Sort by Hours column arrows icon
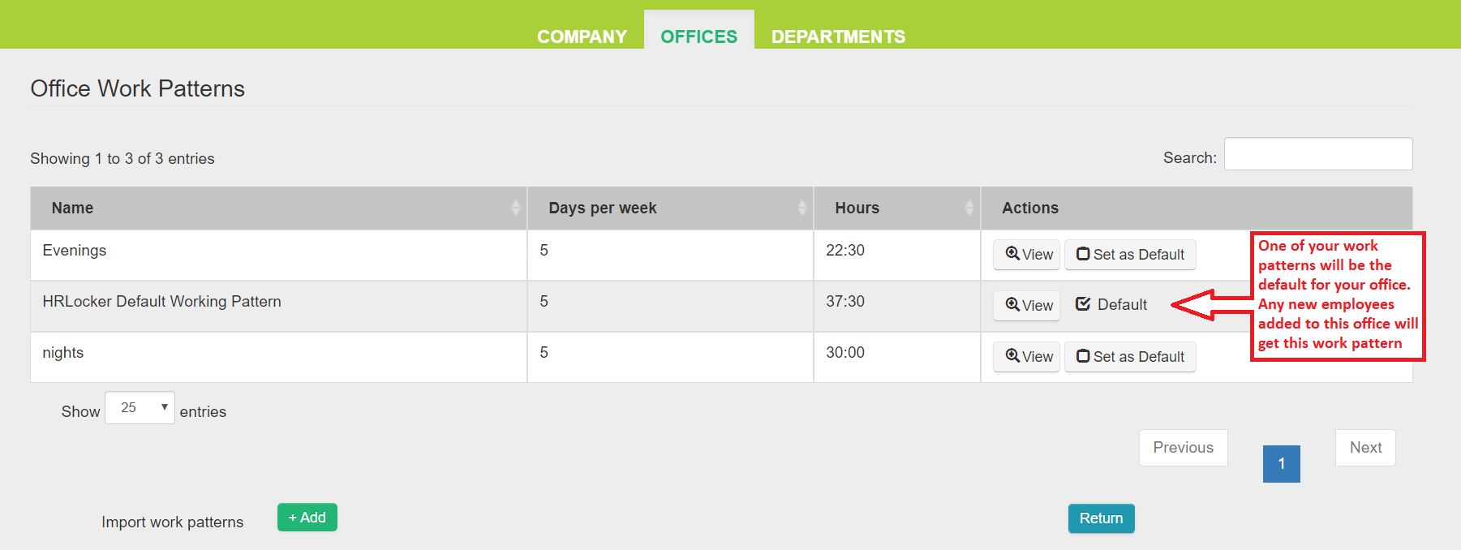Screen dimensions: 1461x550 point(969,208)
